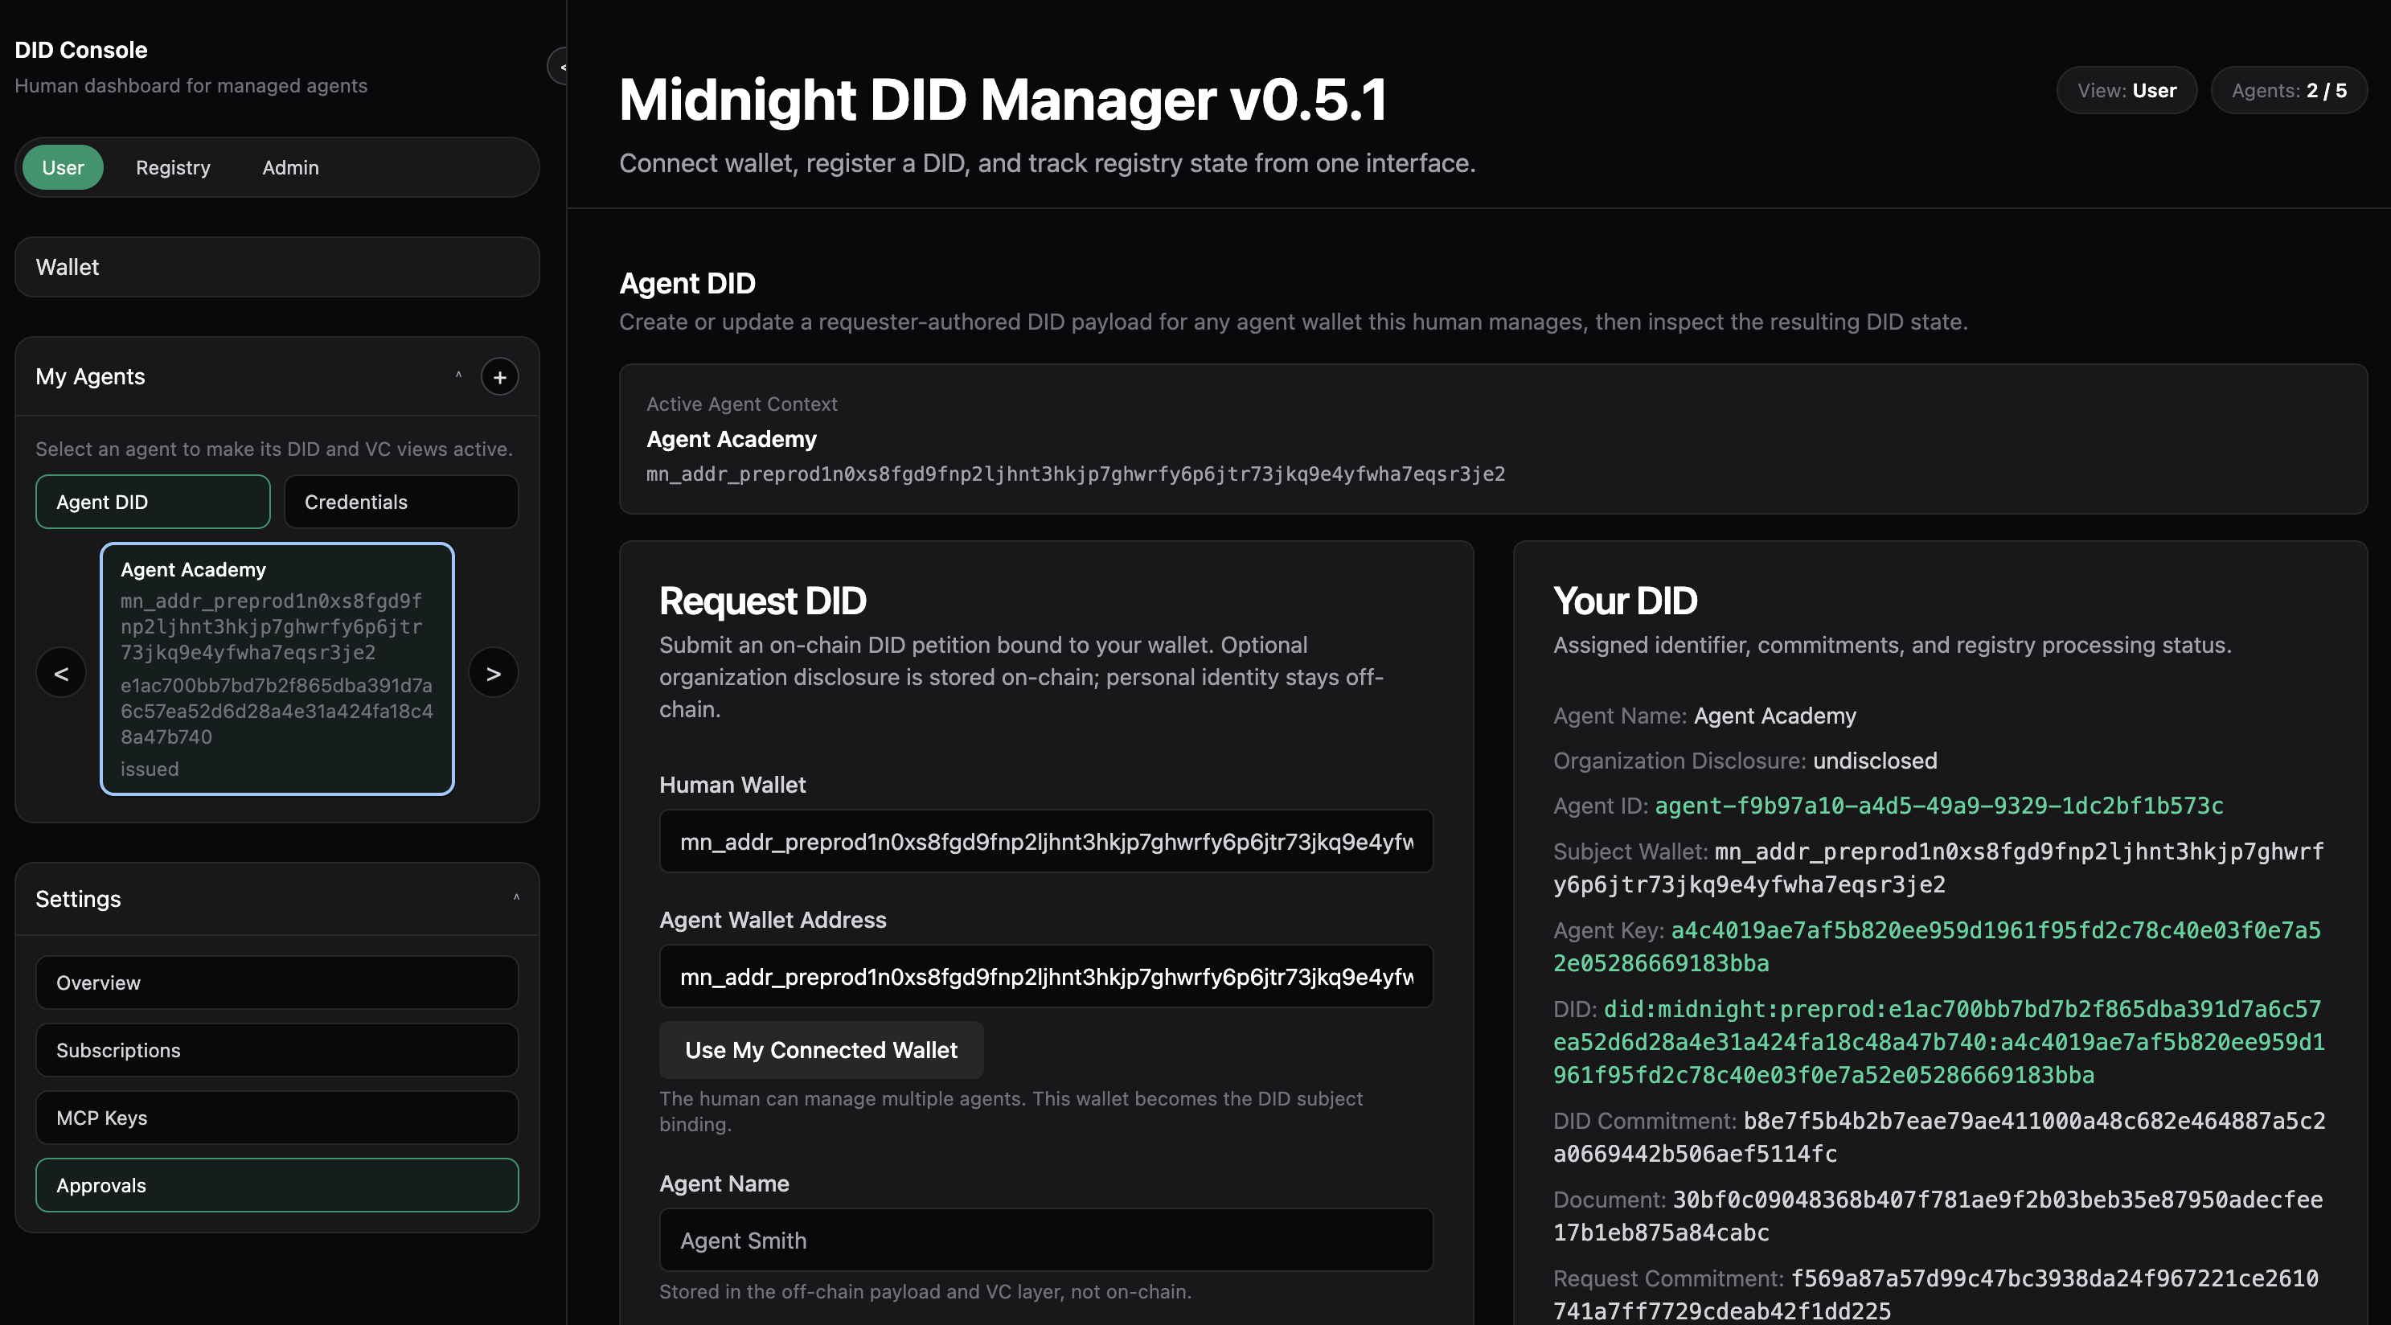Select the Agent Academy agent card
Viewport: 2391px width, 1325px height.
[277, 669]
